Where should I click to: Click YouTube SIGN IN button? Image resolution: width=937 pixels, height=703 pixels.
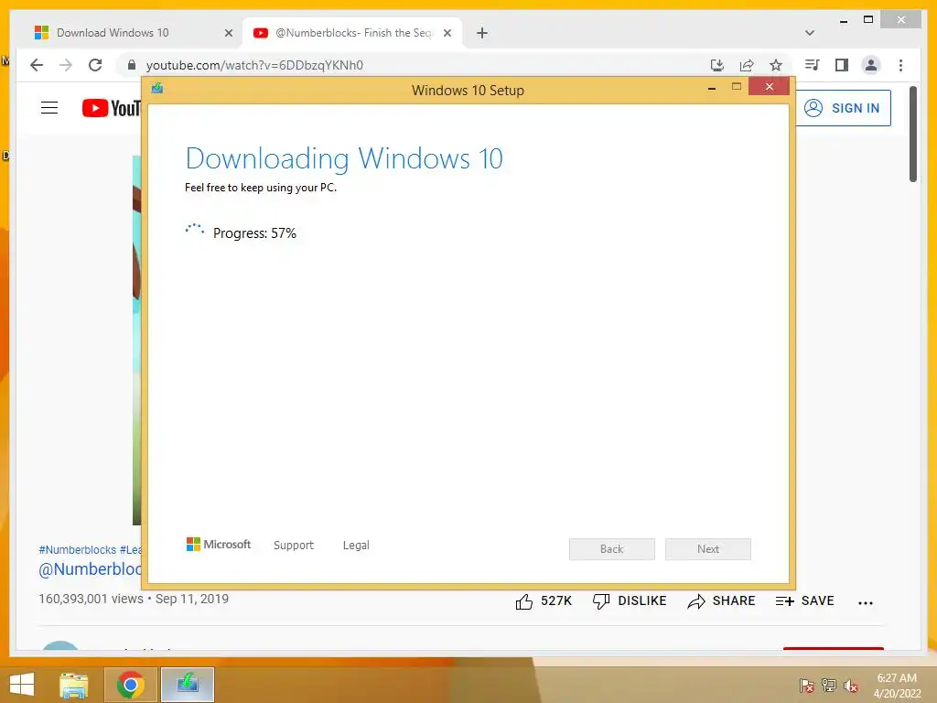[843, 108]
